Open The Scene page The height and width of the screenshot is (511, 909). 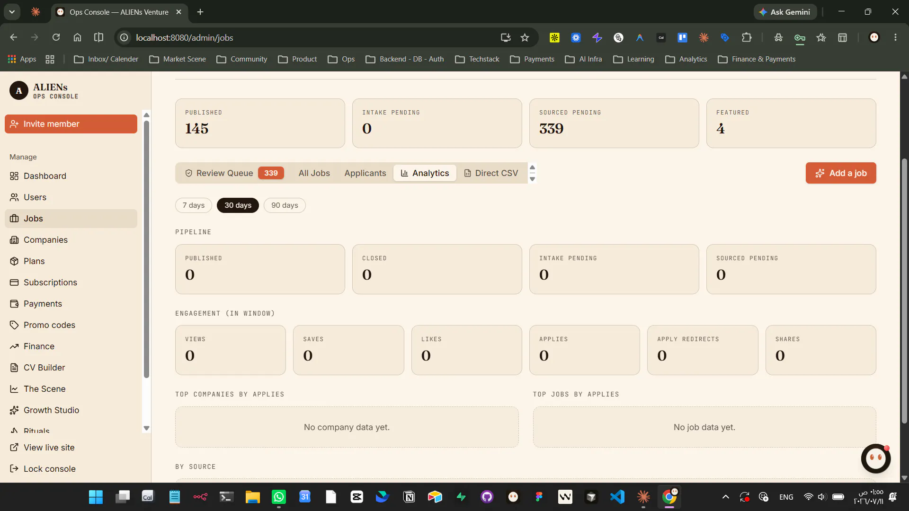(71, 389)
